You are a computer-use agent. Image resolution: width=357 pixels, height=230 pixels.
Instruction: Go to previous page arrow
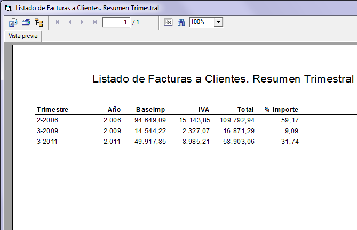click(70, 22)
